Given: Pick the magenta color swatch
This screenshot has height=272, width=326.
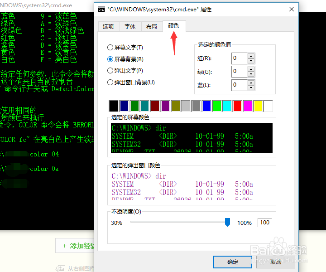Looking at the screenshot, I should pos(248,106).
